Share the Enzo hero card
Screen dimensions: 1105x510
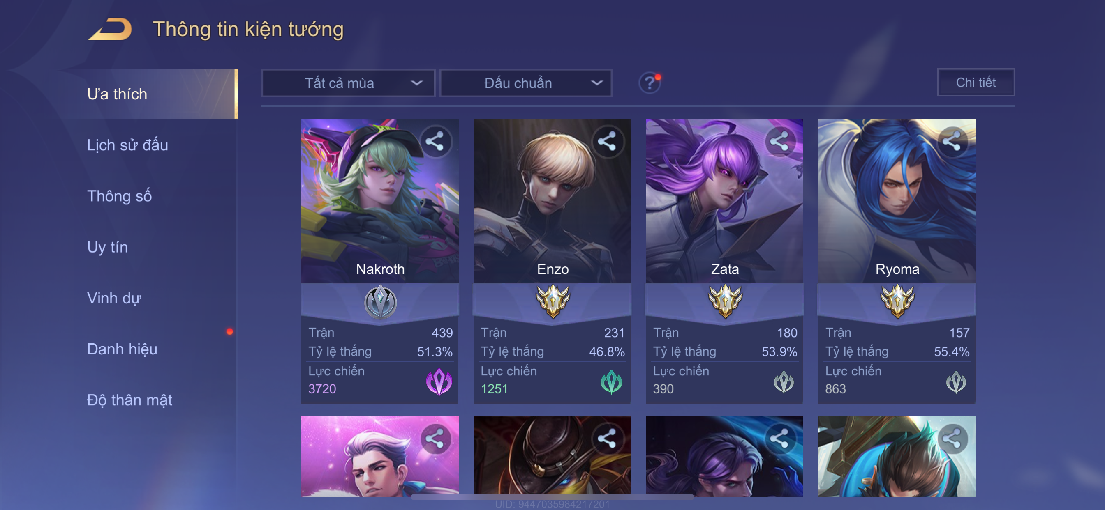(x=607, y=141)
